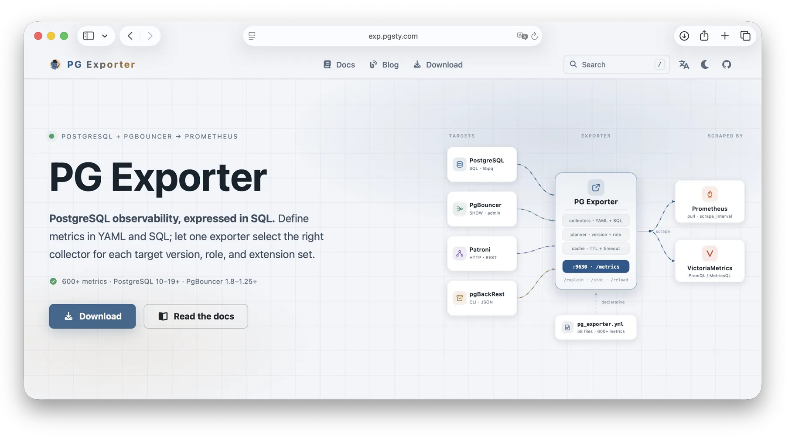Click the pg_exporter.yml file icon
This screenshot has height=441, width=785.
click(567, 327)
